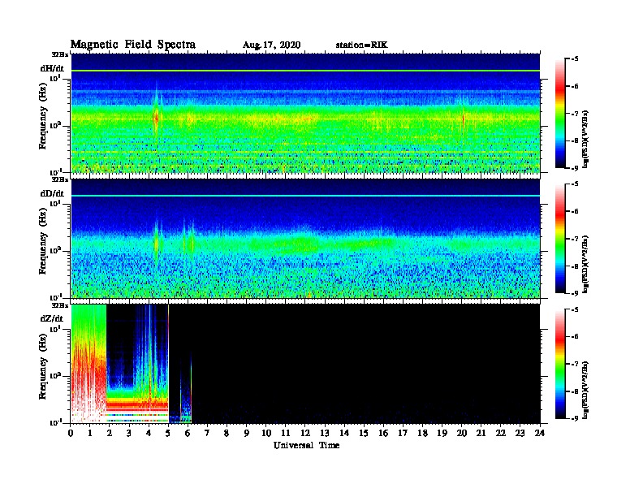Click the "Universal Time" axis title
Image resolution: width=643 pixels, height=497 pixels.
(x=306, y=445)
